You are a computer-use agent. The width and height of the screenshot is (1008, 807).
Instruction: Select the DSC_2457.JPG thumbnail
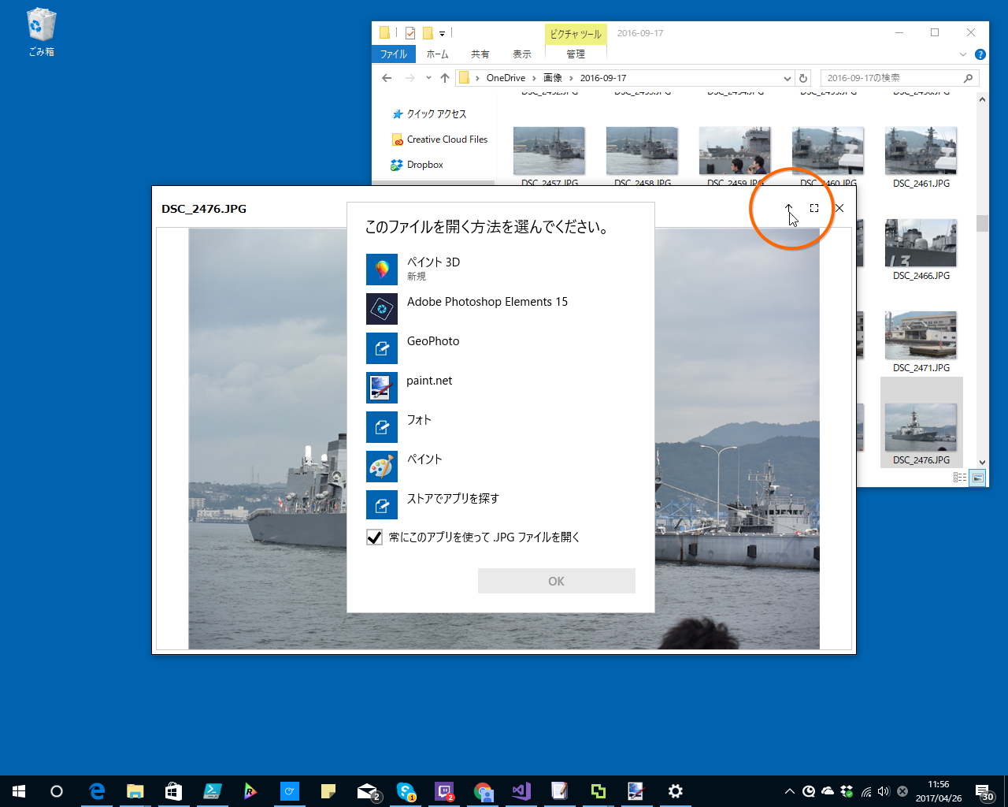coord(549,151)
